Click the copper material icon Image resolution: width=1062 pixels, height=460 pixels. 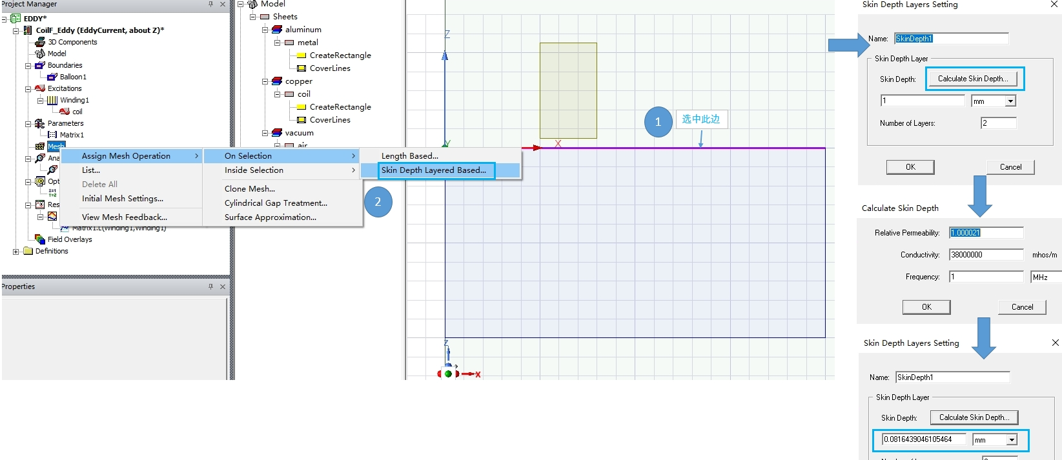pyautogui.click(x=277, y=81)
